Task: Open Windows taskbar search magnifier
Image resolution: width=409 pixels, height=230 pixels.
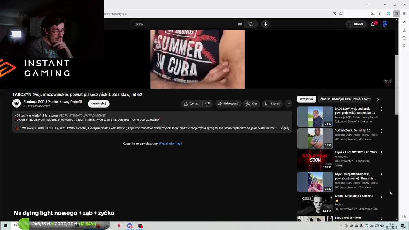Action: point(15,226)
